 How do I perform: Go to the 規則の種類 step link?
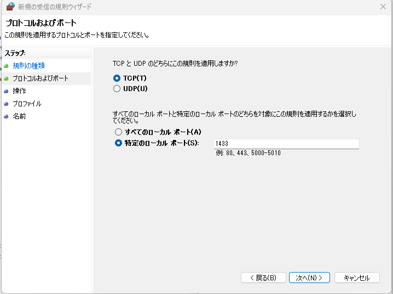pos(28,66)
